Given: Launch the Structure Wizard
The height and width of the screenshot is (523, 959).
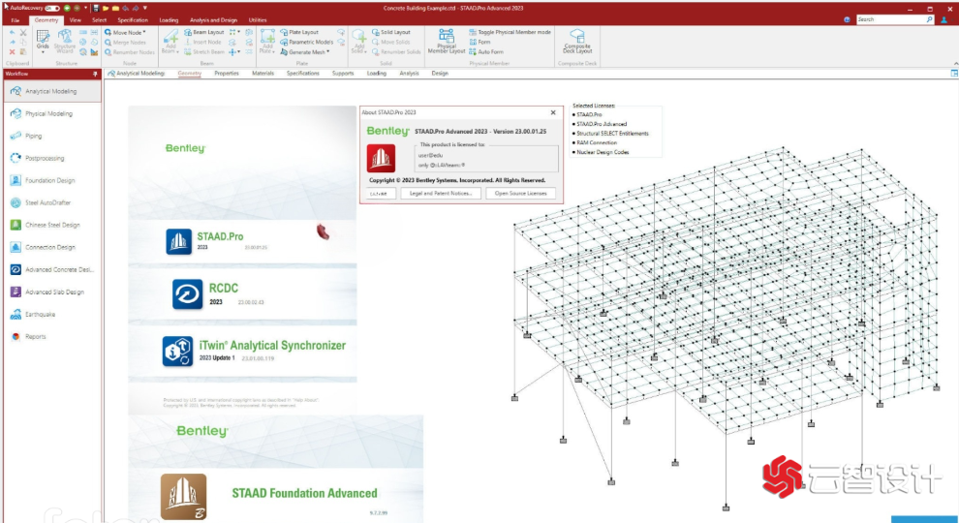Looking at the screenshot, I should (64, 42).
